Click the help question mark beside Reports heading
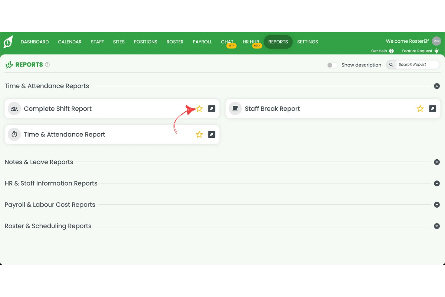Screen dimensions: 445x297 (47, 65)
